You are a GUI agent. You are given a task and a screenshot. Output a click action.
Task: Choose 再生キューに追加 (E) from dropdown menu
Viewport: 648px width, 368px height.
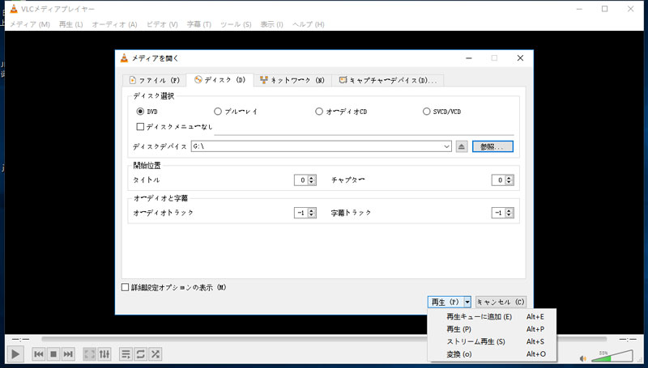[x=492, y=317]
